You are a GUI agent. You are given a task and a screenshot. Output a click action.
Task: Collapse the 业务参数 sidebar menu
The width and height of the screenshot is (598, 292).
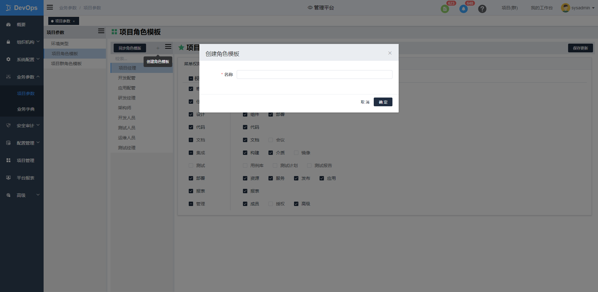tap(38, 77)
